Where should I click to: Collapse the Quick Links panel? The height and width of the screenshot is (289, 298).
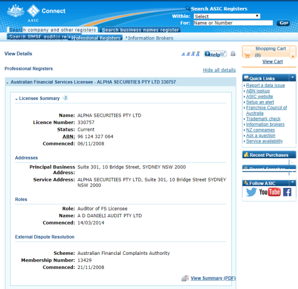pos(292,78)
